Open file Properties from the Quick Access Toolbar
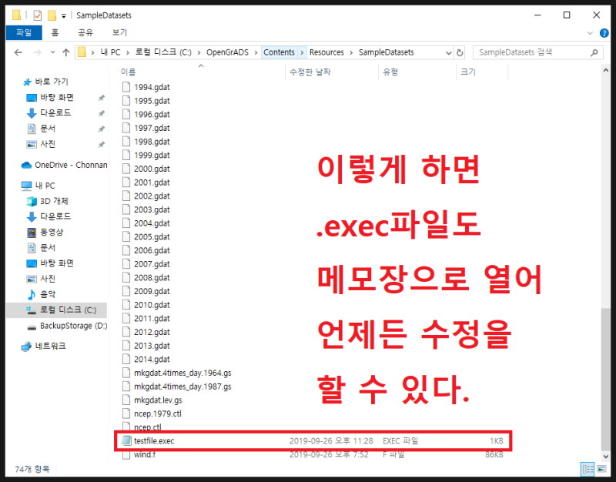616x482 pixels. click(36, 13)
